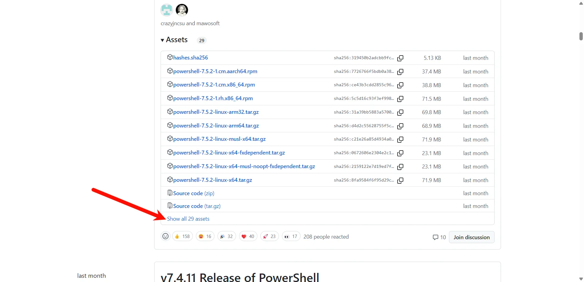Screen dimensions: 584x282
Task: Open the 10 comments discussion icon
Action: [x=439, y=237]
